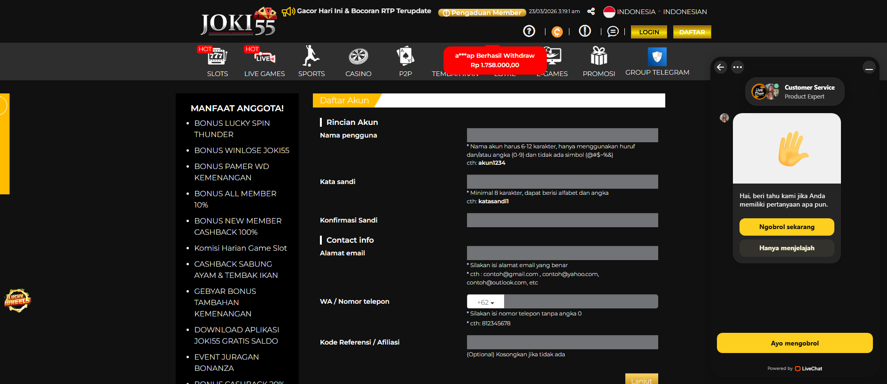Click the Konfirmasi Sandi input field
887x384 pixels.
click(562, 220)
